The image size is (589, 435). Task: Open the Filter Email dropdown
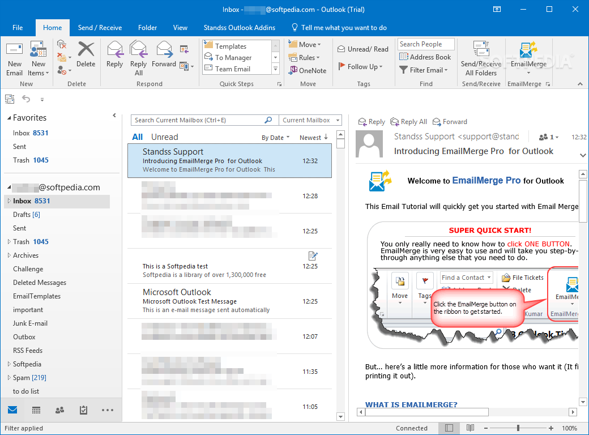point(424,70)
